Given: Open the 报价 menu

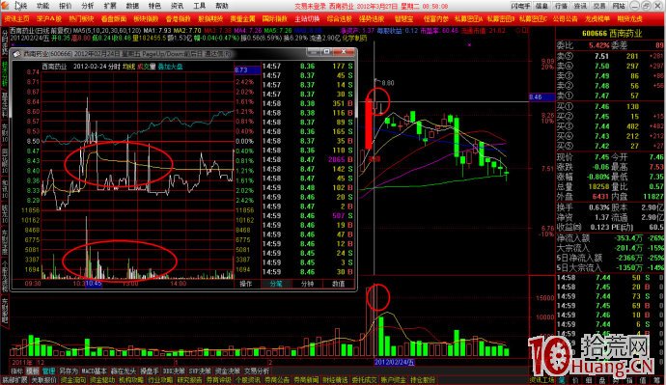Looking at the screenshot, I should [x=65, y=6].
